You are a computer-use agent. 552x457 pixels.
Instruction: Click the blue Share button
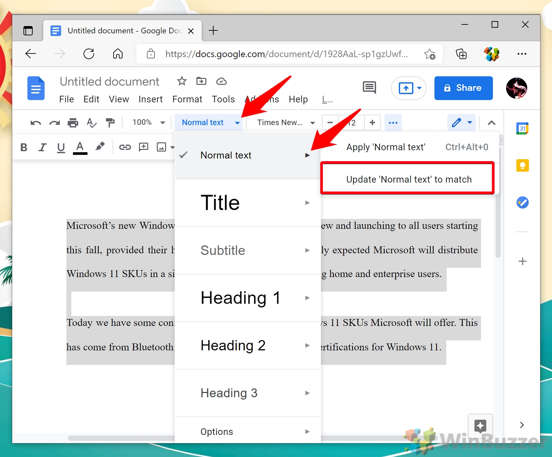click(464, 88)
